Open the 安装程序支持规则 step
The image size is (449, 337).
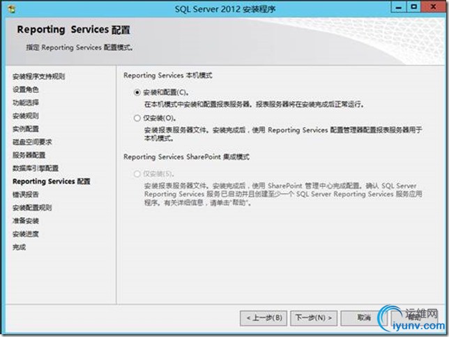(38, 76)
